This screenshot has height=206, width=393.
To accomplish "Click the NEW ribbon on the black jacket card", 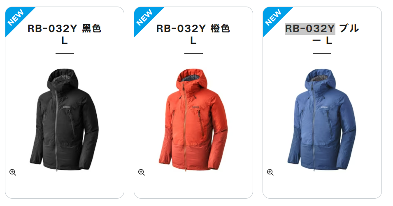I will click(x=16, y=18).
